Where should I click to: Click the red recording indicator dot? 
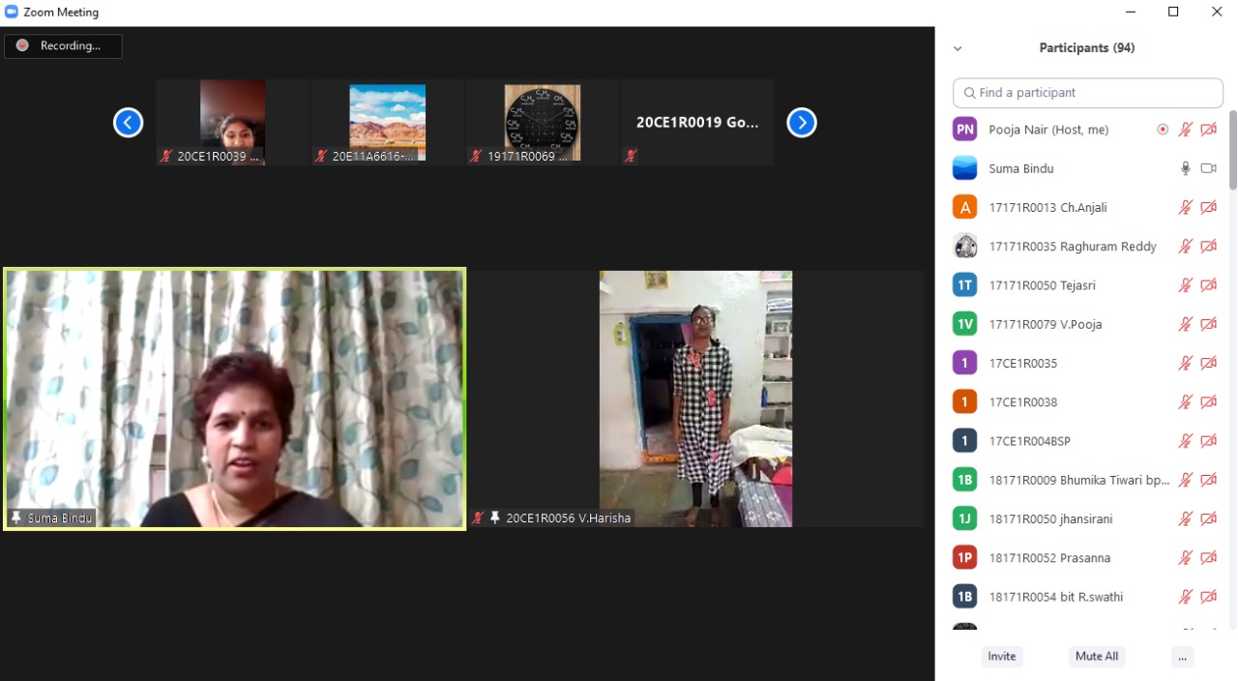(22, 45)
